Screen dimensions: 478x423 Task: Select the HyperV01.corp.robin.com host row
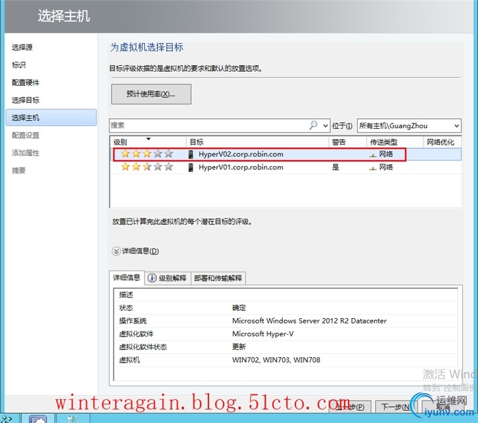pyautogui.click(x=285, y=167)
